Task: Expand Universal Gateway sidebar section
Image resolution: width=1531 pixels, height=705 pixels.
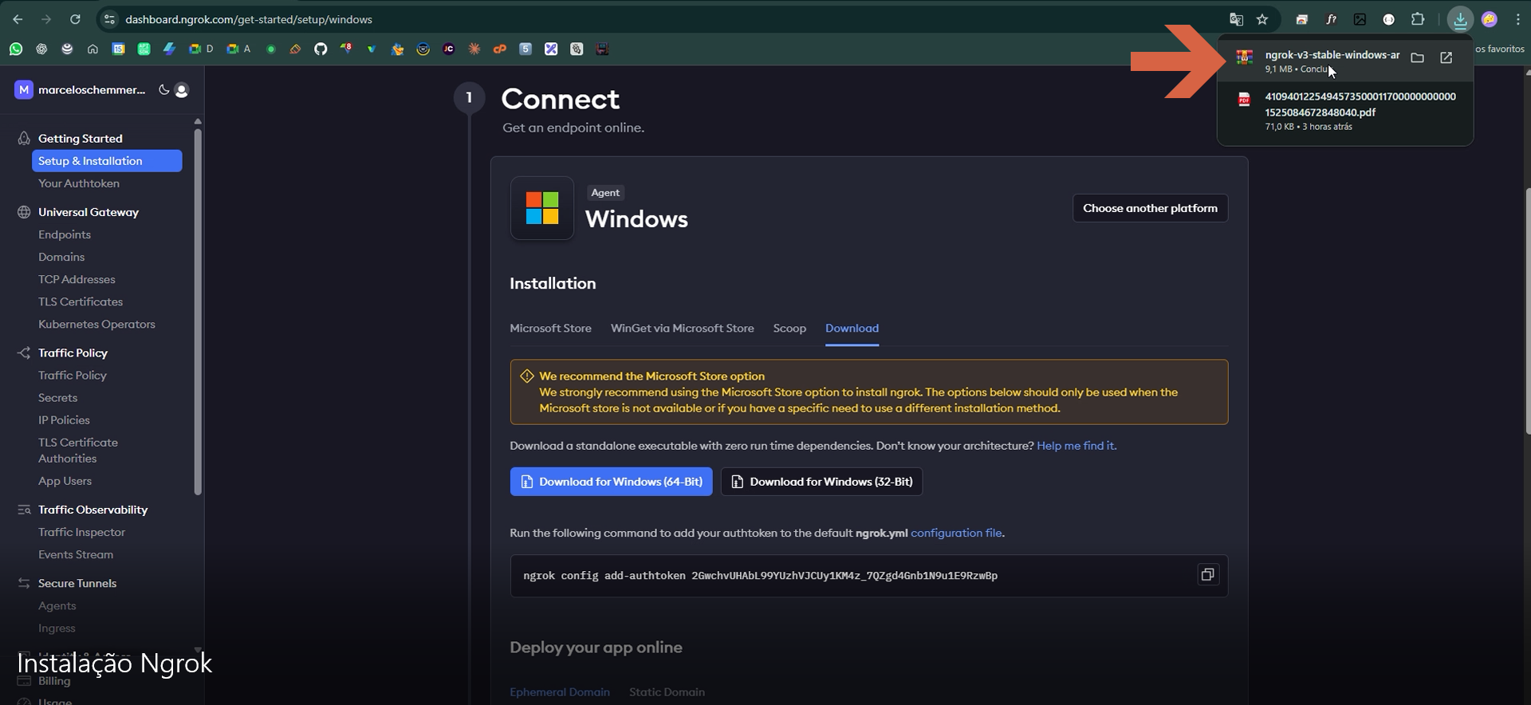Action: (x=88, y=212)
